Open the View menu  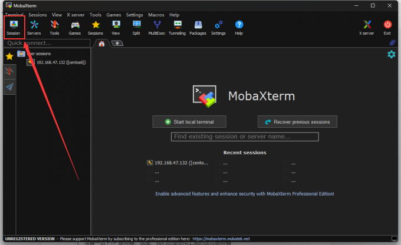point(57,15)
